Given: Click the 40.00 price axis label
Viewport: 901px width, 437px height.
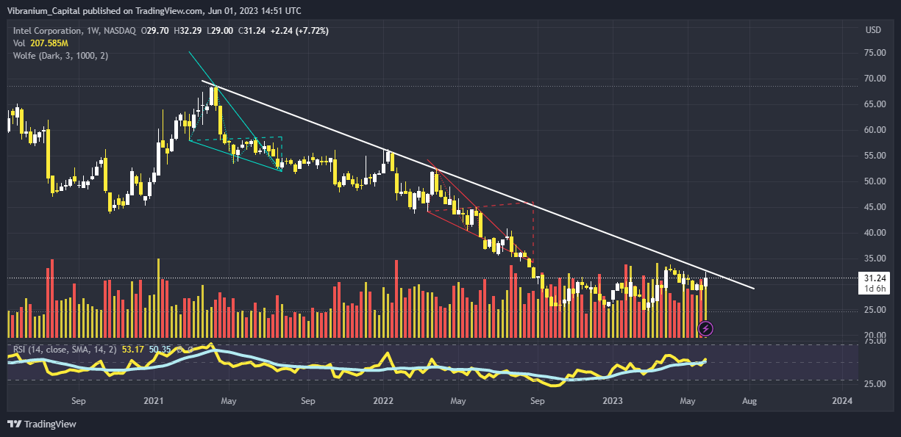Looking at the screenshot, I should [x=875, y=233].
